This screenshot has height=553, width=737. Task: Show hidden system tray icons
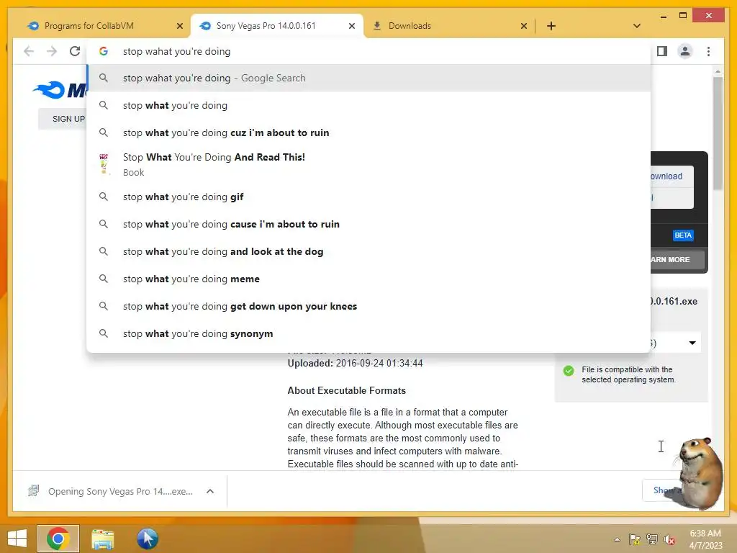[x=617, y=539]
